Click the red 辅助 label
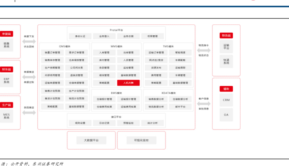This screenshot has width=289, height=166. (226, 89)
